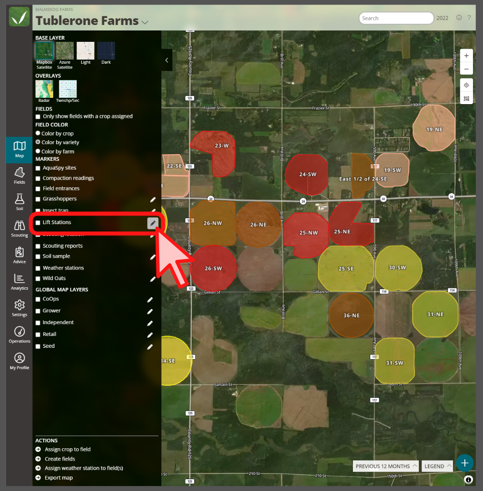483x491 pixels.
Task: Expand the Legend panel
Action: pyautogui.click(x=437, y=466)
